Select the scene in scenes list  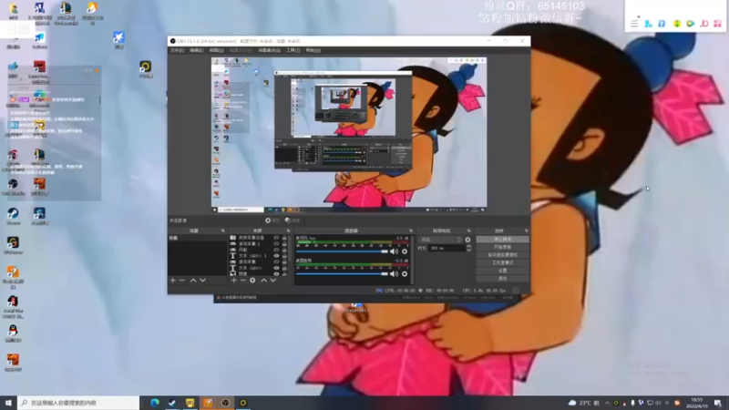[197, 238]
